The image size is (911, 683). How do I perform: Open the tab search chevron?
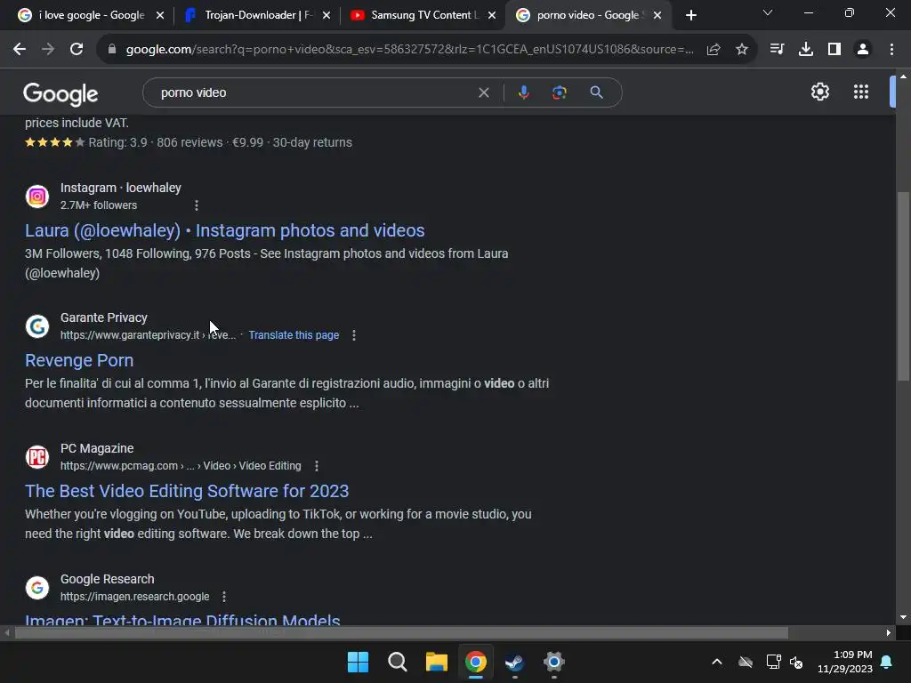click(768, 12)
